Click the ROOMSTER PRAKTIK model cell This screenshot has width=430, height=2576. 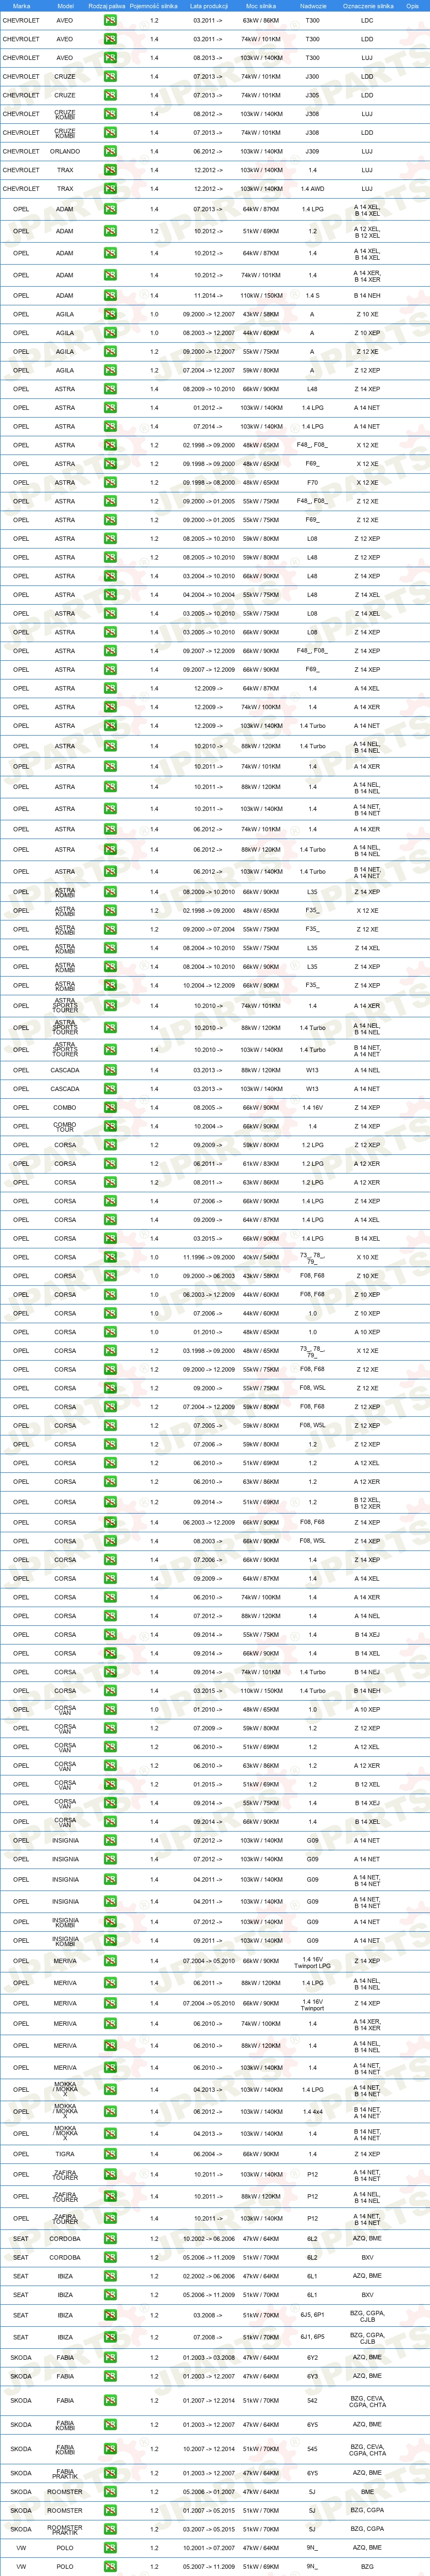pos(65,2529)
